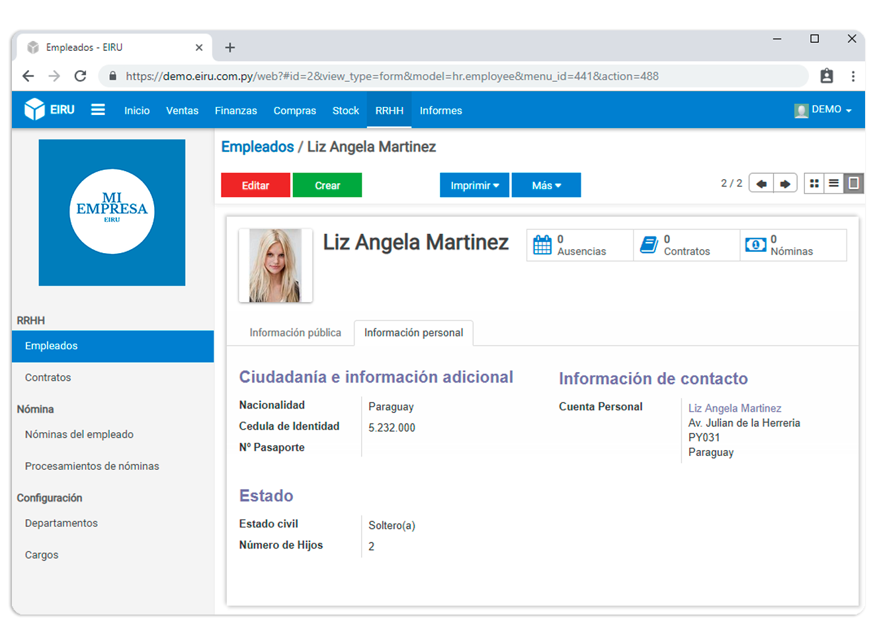Click the PY031 postal code text
Screen dimensions: 877x641
click(704, 437)
